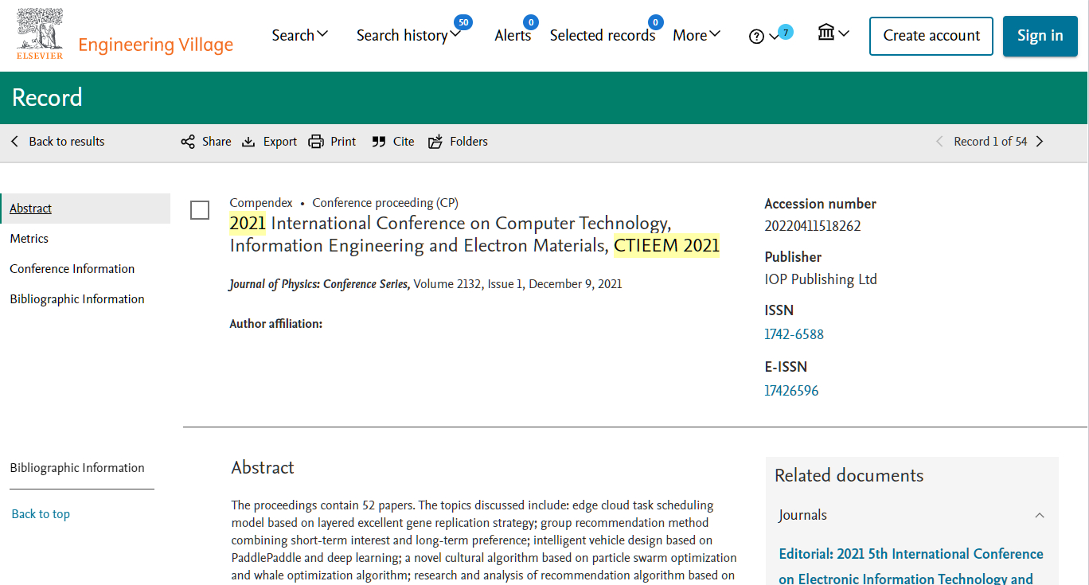Open Selected records
Screen dimensions: 1089x585
click(x=603, y=35)
